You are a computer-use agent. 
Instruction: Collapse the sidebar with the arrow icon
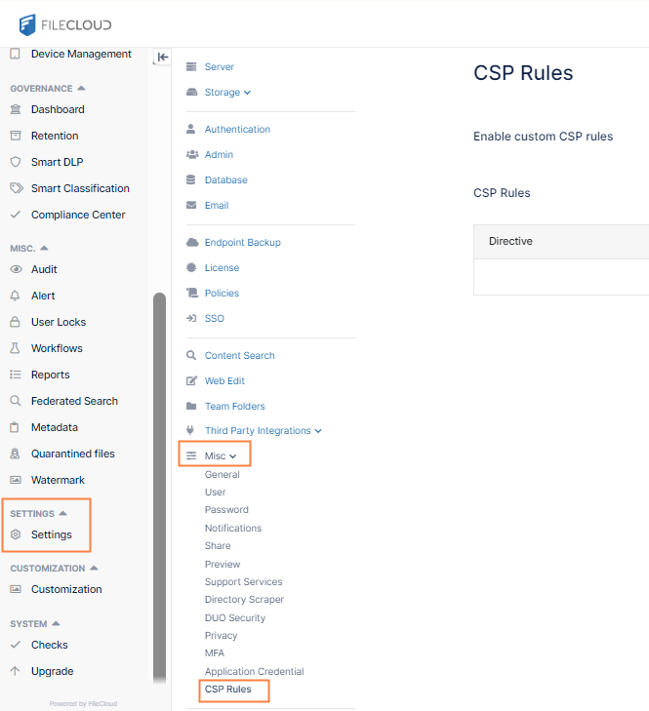(162, 58)
